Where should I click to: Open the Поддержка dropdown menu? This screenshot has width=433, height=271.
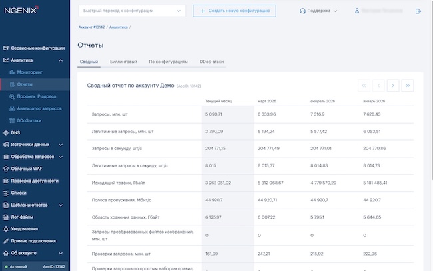click(319, 11)
